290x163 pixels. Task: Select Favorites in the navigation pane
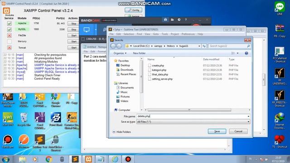123,61
